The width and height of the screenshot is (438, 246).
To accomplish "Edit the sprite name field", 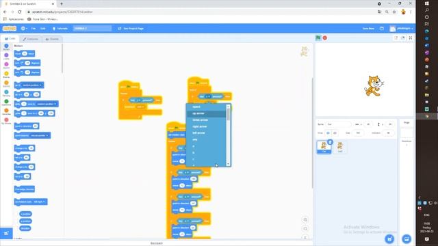I will (x=339, y=124).
